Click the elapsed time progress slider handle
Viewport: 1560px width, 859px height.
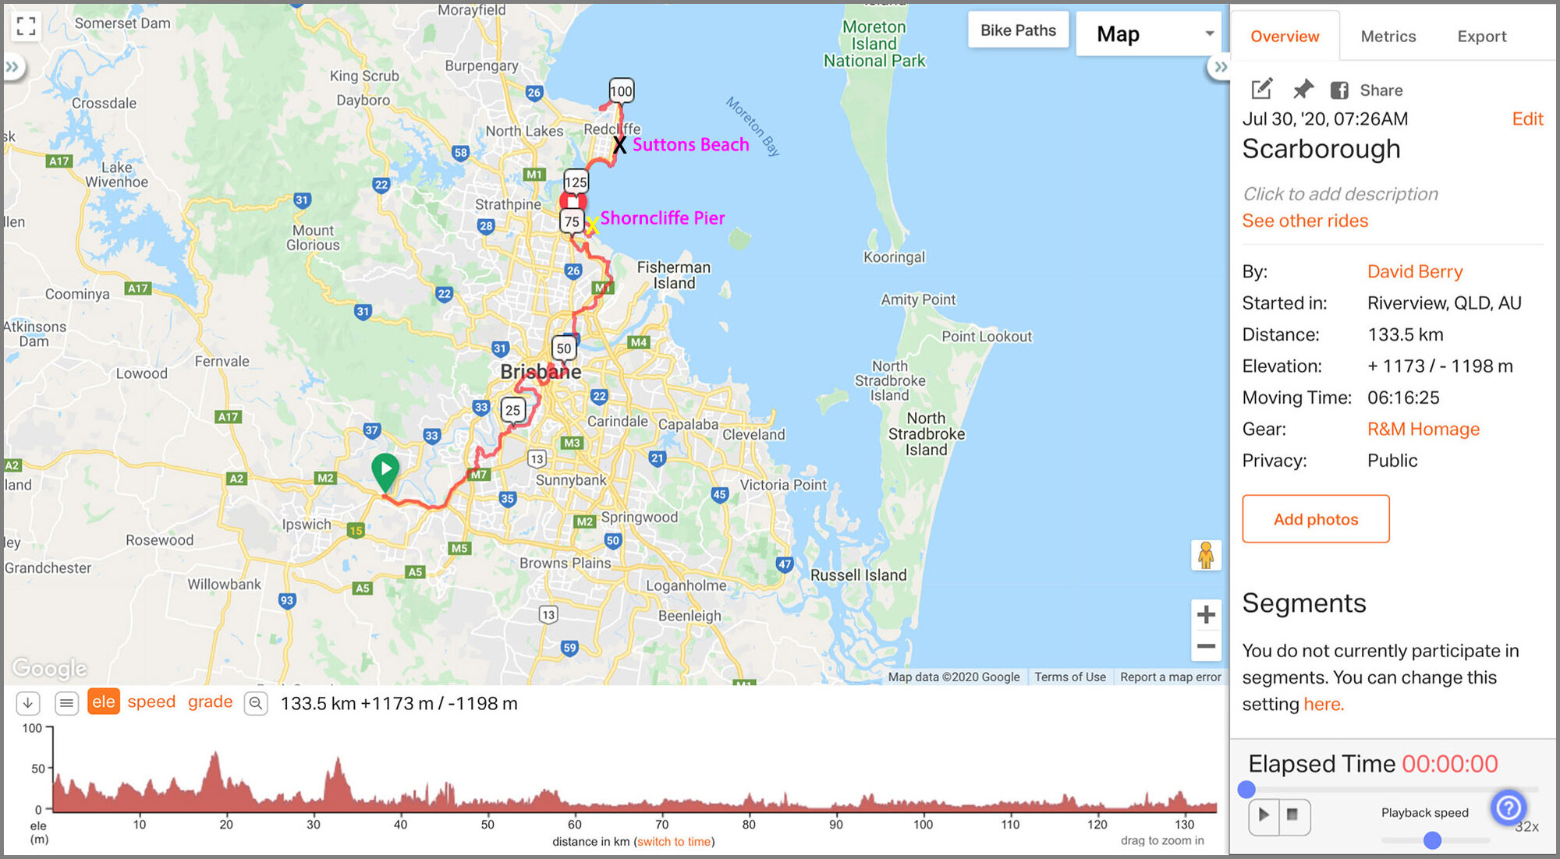(x=1246, y=790)
